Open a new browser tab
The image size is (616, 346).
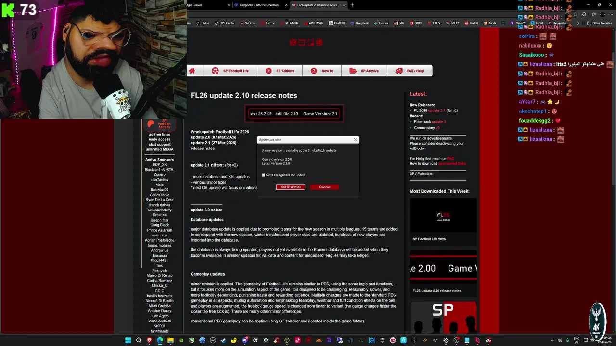(x=352, y=5)
